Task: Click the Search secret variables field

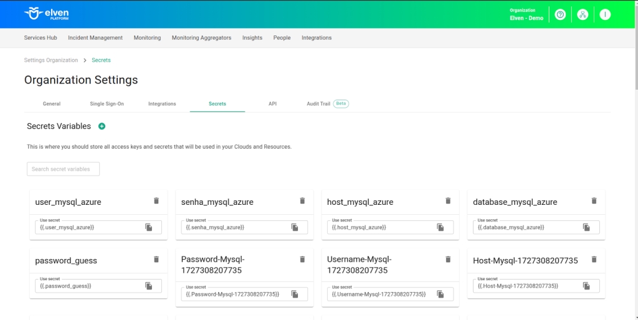Action: point(63,169)
